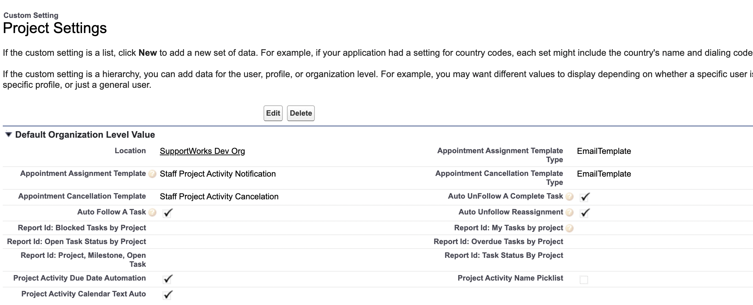This screenshot has width=753, height=305.
Task: Click the Auto Follow A Task checkmark
Action: (x=167, y=213)
